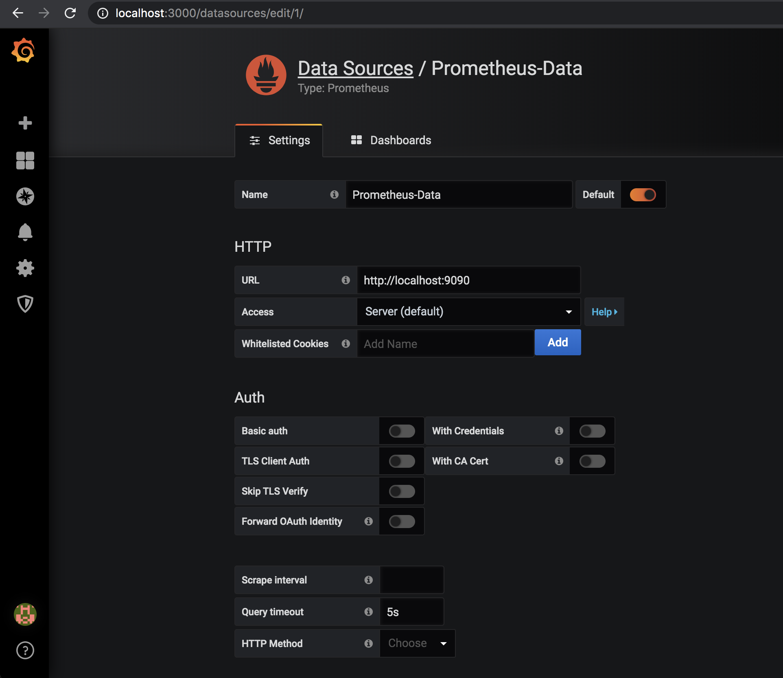Show the Forward OAuth Identity info icon

[369, 521]
